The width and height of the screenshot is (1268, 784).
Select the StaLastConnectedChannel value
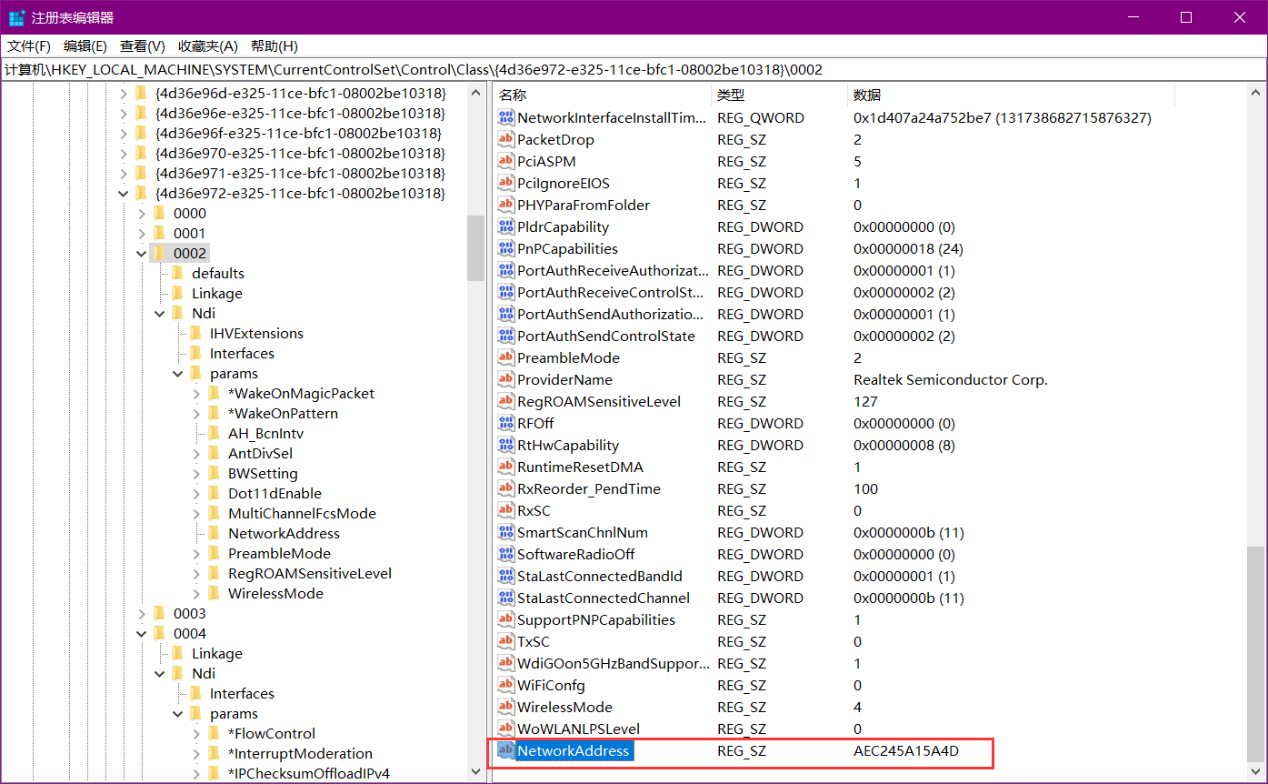click(x=604, y=598)
